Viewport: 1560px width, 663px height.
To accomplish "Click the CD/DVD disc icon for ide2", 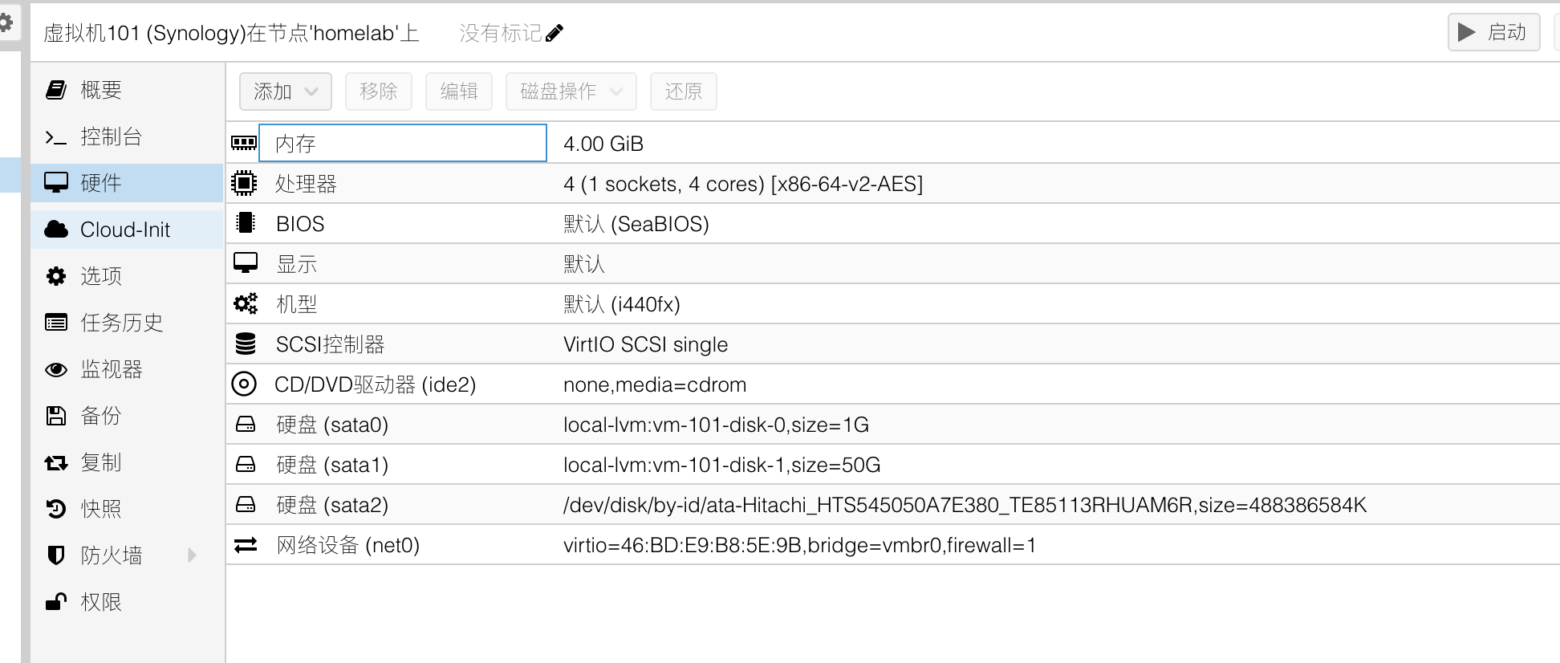I will [x=244, y=384].
